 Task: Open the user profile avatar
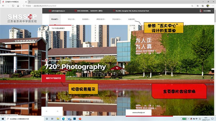208,6
